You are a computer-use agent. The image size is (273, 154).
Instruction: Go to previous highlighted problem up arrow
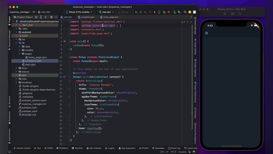point(188,22)
